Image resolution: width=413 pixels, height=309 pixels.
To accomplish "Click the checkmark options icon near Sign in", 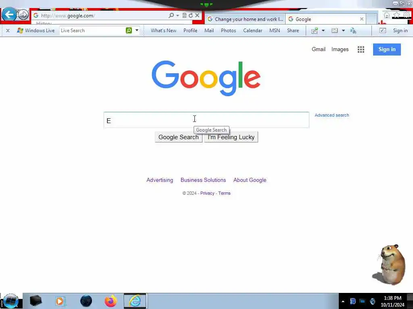I will [x=383, y=31].
